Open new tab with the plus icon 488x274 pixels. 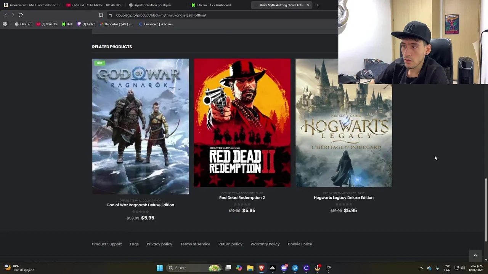[x=318, y=5]
